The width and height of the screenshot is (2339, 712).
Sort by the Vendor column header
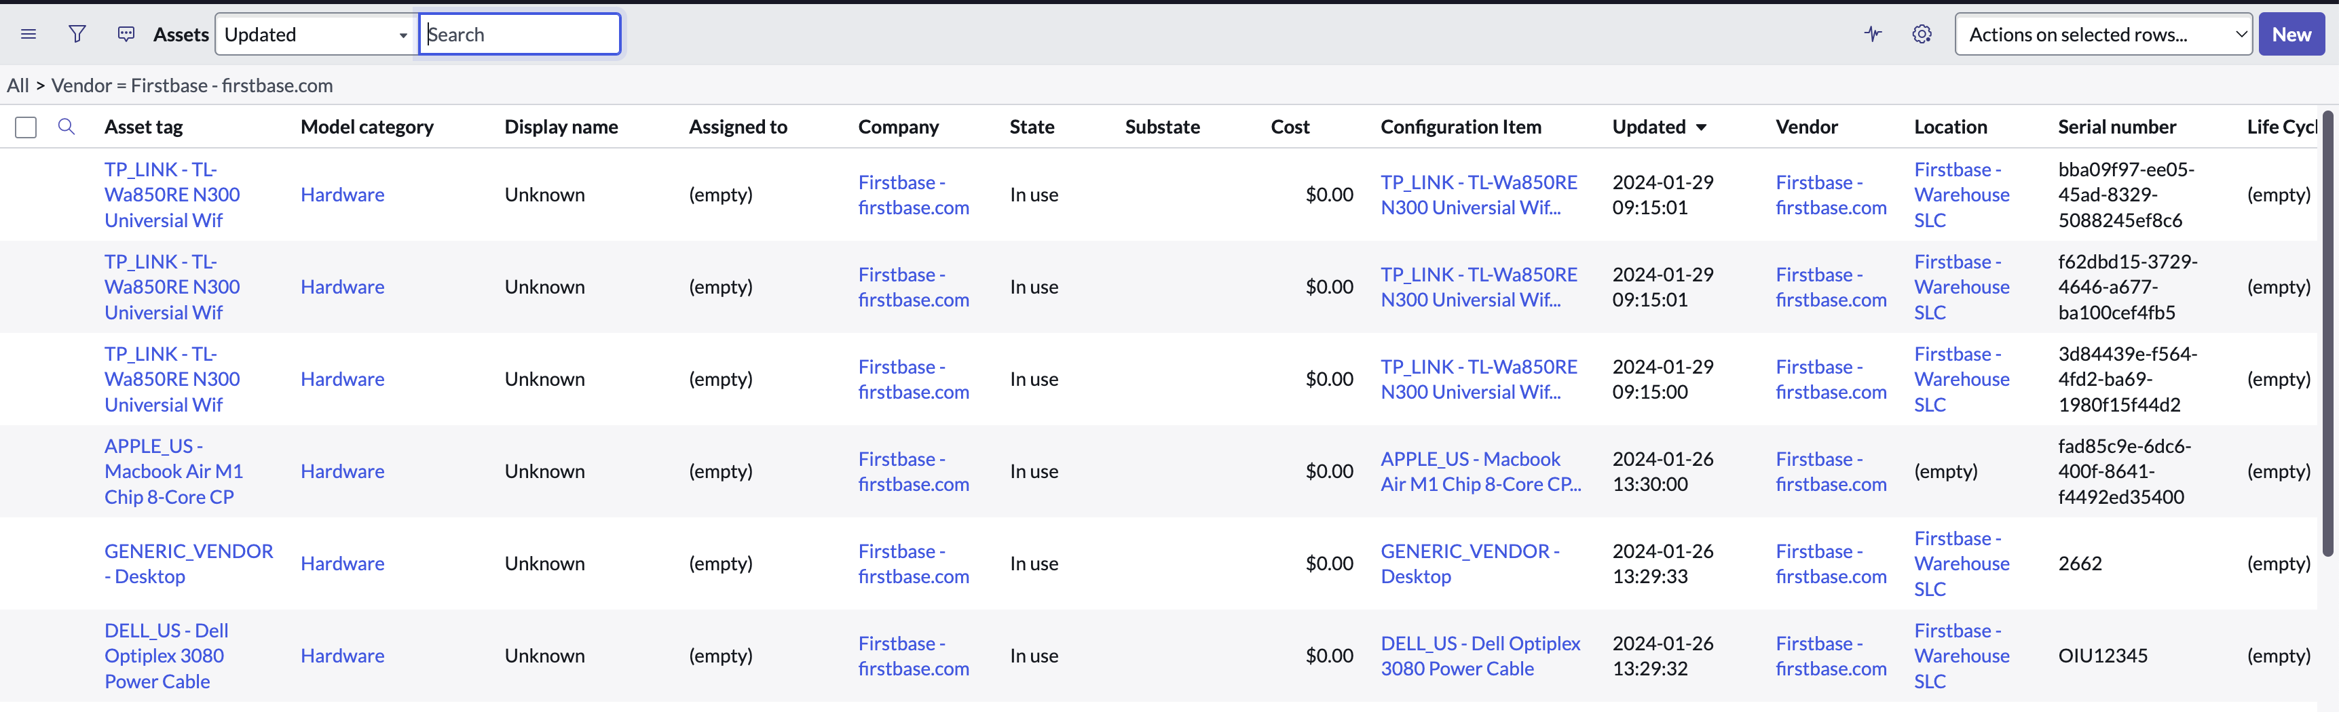click(1806, 127)
